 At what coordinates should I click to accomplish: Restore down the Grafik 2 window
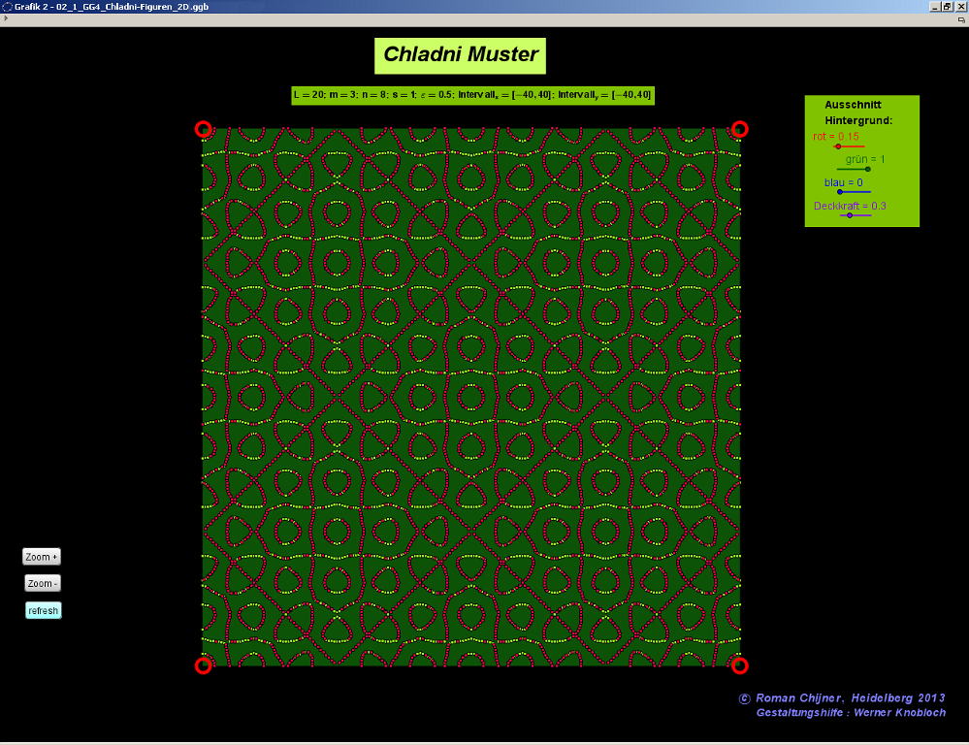click(x=947, y=6)
